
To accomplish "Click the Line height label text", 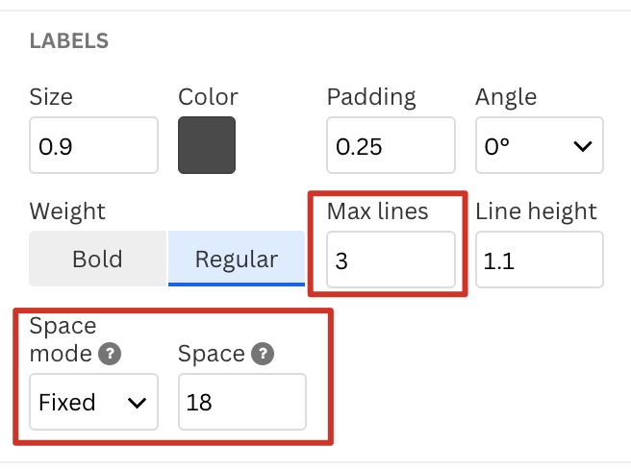I will pos(536,212).
